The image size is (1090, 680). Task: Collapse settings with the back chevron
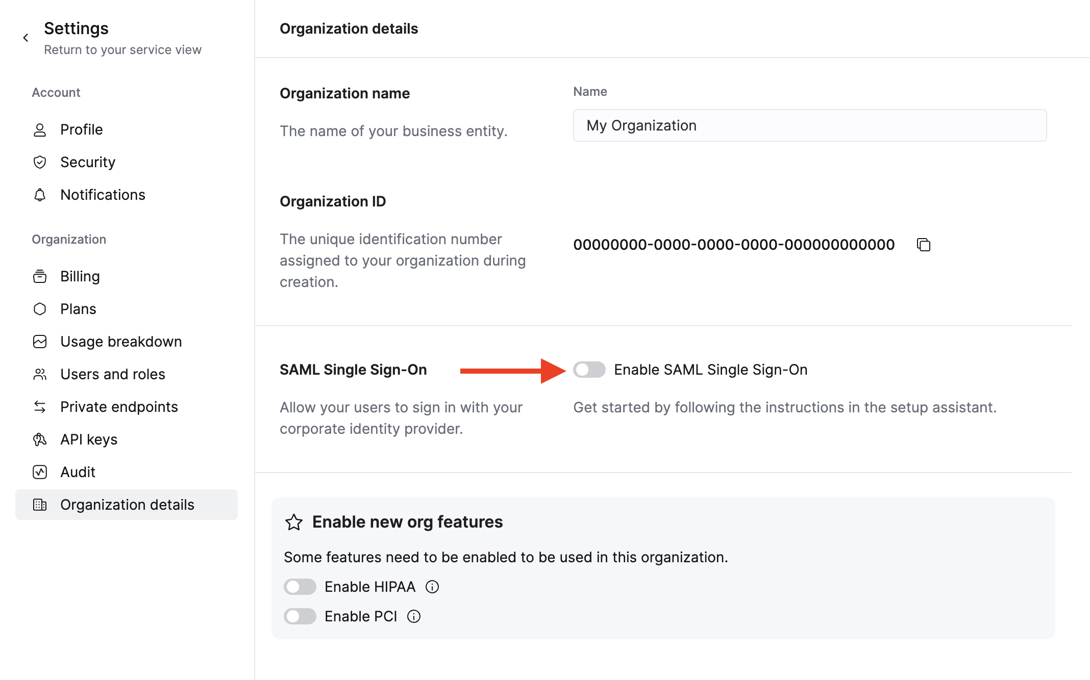26,37
